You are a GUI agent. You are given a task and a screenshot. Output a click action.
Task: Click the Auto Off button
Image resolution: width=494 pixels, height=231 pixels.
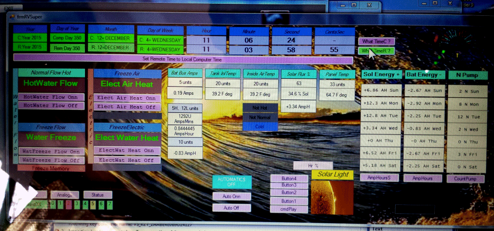point(232,208)
